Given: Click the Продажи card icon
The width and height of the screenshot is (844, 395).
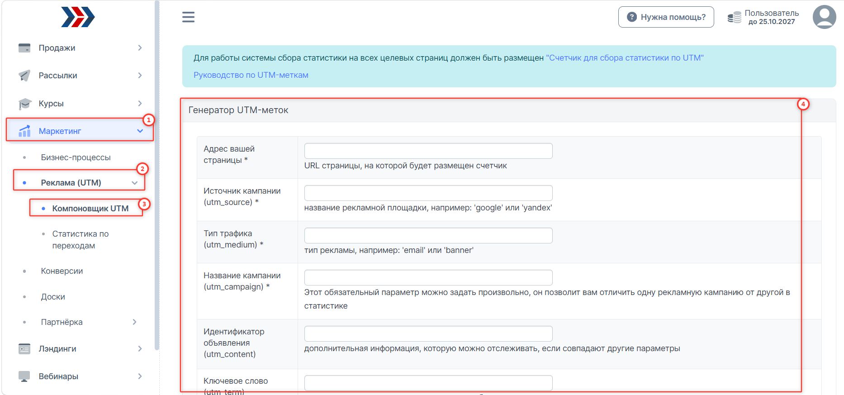Looking at the screenshot, I should (x=24, y=48).
